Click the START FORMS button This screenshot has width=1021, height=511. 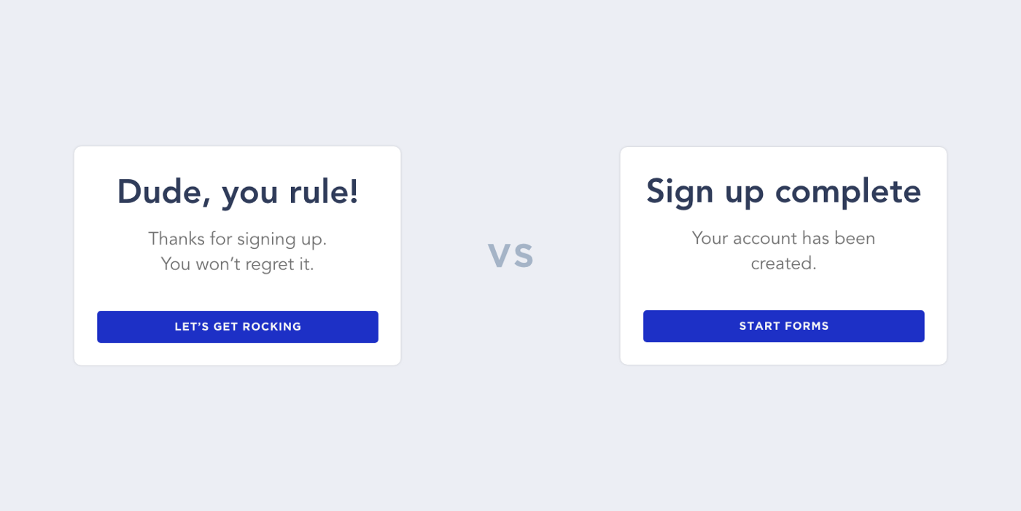click(784, 326)
